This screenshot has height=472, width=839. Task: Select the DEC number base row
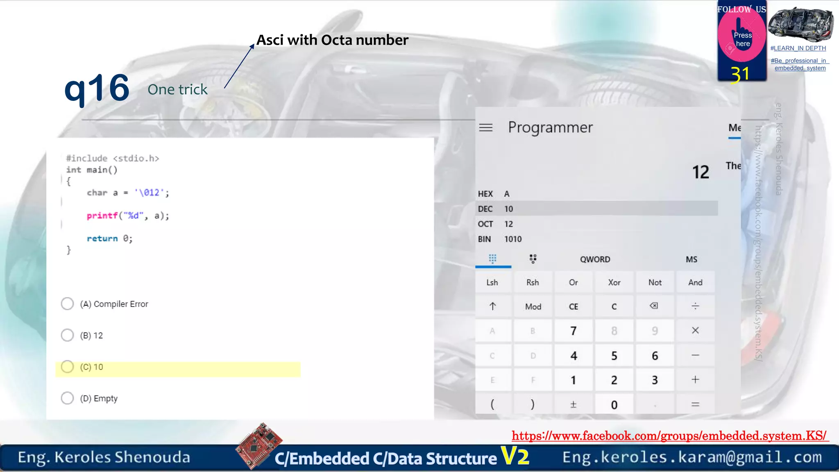pyautogui.click(x=597, y=209)
